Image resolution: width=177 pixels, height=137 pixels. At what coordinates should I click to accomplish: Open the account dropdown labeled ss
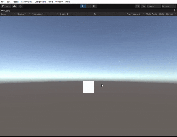pyautogui.click(x=6, y=6)
